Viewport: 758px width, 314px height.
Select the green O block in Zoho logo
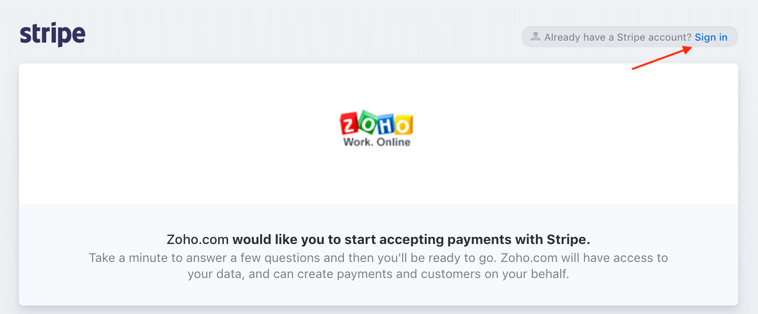click(x=368, y=123)
